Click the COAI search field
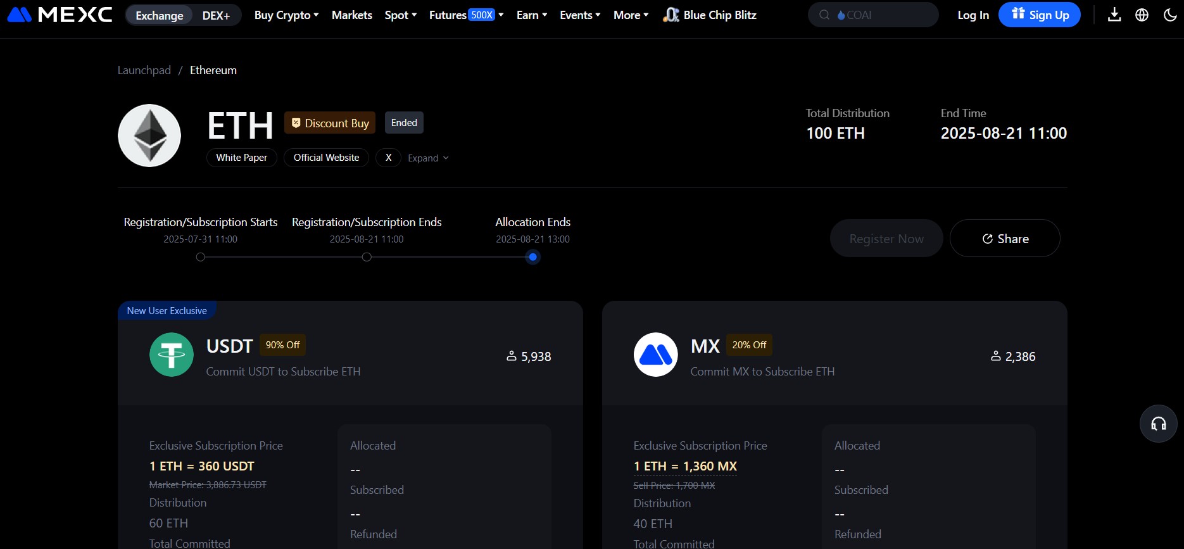The image size is (1184, 549). tap(873, 15)
